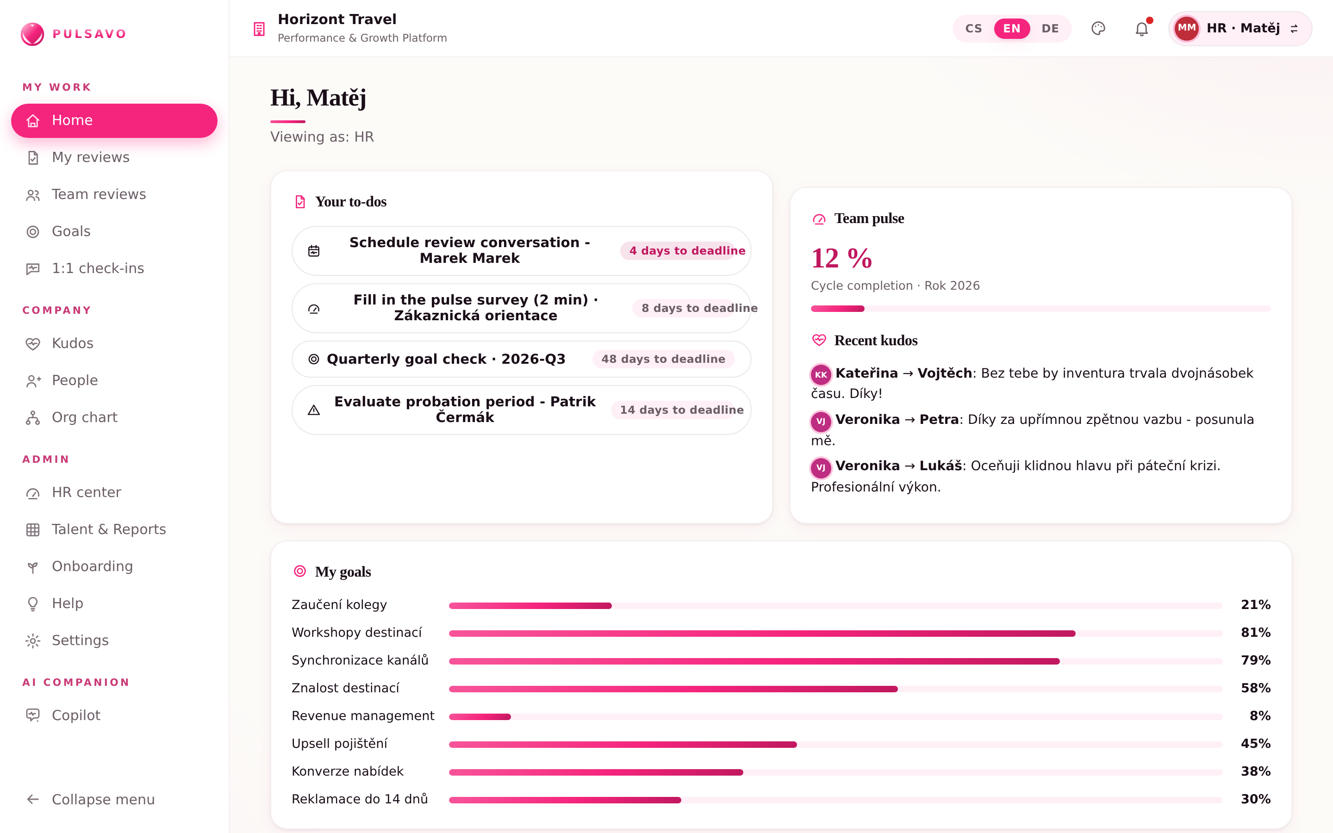Click Revenue management progress bar
The width and height of the screenshot is (1333, 833).
[x=835, y=717]
